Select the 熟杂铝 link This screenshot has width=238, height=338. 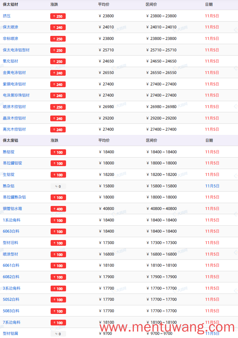(9, 186)
